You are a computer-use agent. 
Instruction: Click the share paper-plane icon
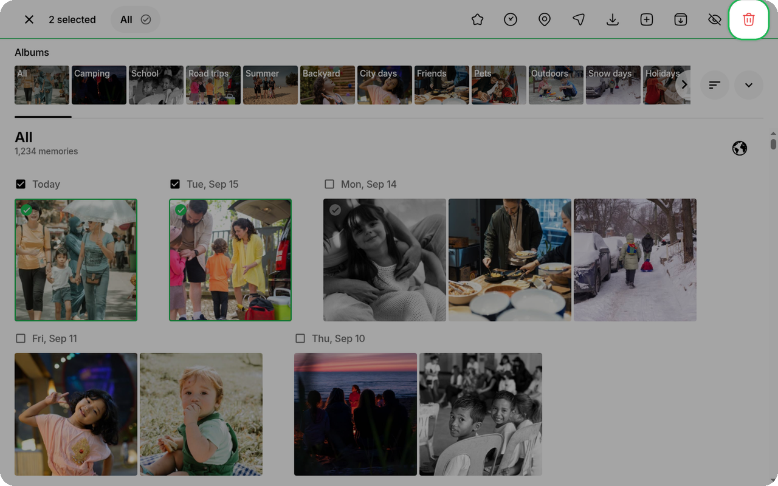click(579, 19)
